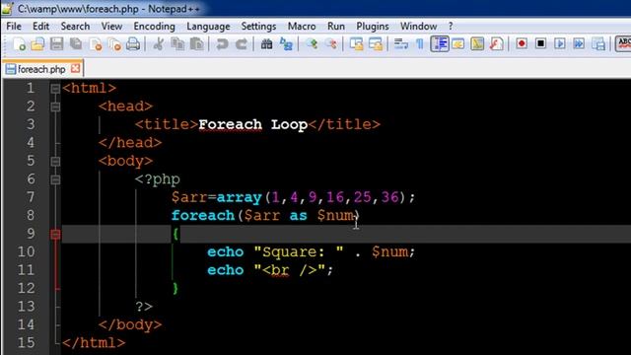Open the Replace dialog from the toolbar icon
631x355 pixels.
(x=286, y=43)
